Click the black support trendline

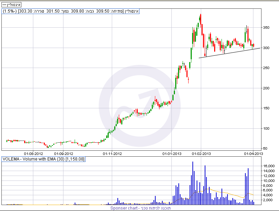[x=230, y=53]
